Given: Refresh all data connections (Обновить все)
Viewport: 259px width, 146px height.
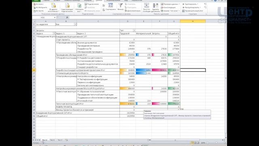Looking at the screenshot, I should tap(79, 8).
